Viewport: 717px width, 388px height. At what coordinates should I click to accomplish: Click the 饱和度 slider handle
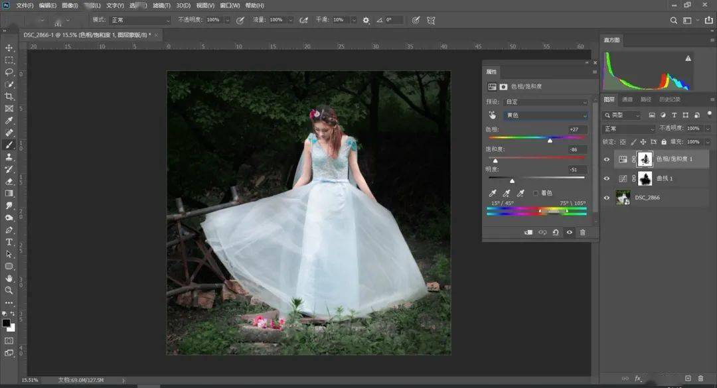[495, 161]
